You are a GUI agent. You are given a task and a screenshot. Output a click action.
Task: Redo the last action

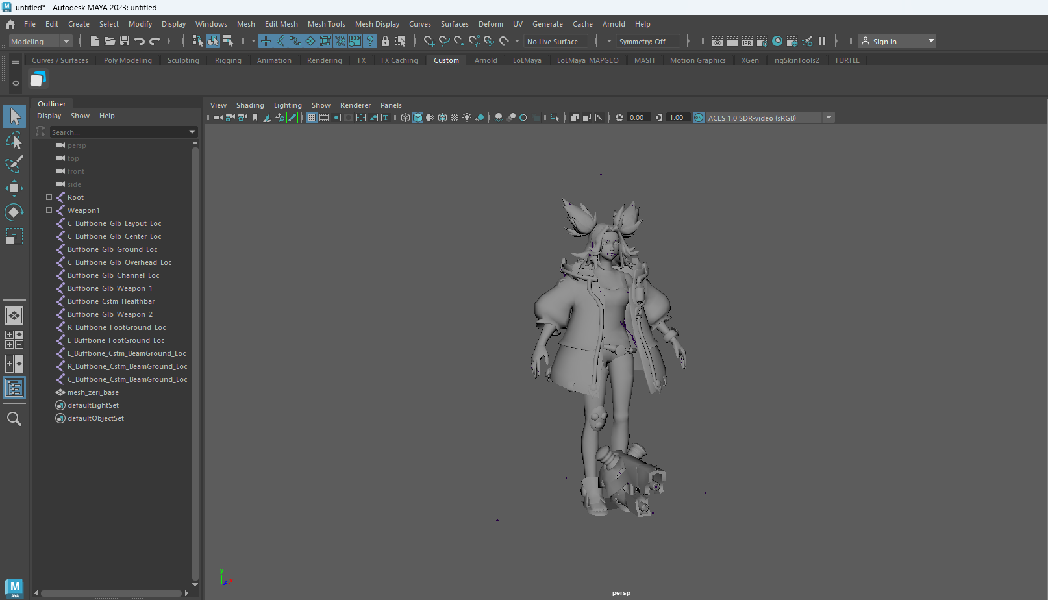pyautogui.click(x=155, y=41)
